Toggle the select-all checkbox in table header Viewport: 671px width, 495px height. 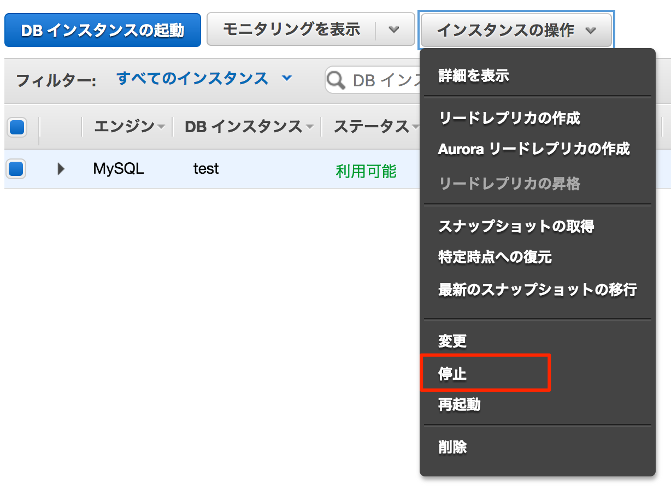tap(17, 127)
